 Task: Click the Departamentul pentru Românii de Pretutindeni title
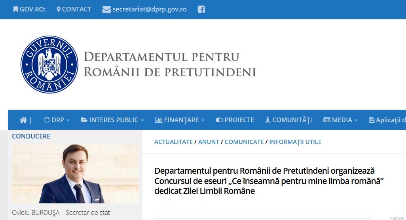[170, 64]
